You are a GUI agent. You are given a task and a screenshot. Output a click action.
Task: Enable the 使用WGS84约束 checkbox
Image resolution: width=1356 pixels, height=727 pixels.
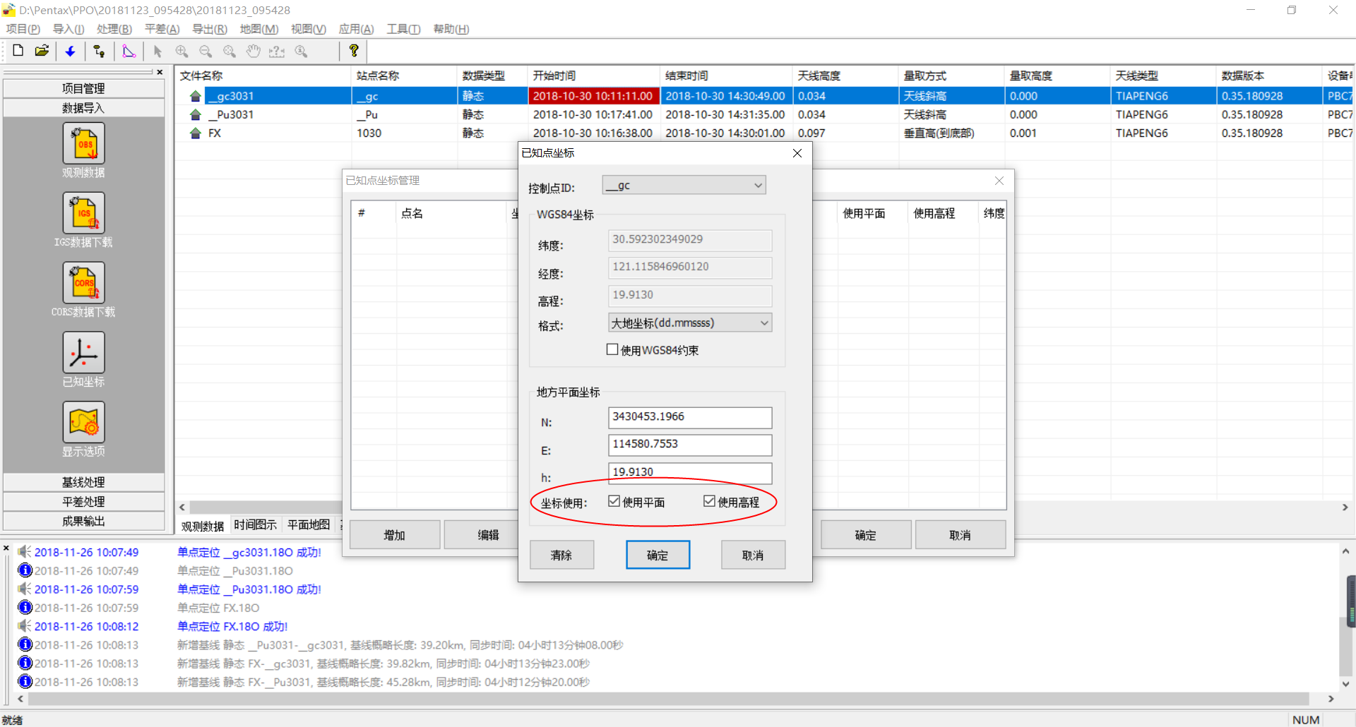pos(613,350)
